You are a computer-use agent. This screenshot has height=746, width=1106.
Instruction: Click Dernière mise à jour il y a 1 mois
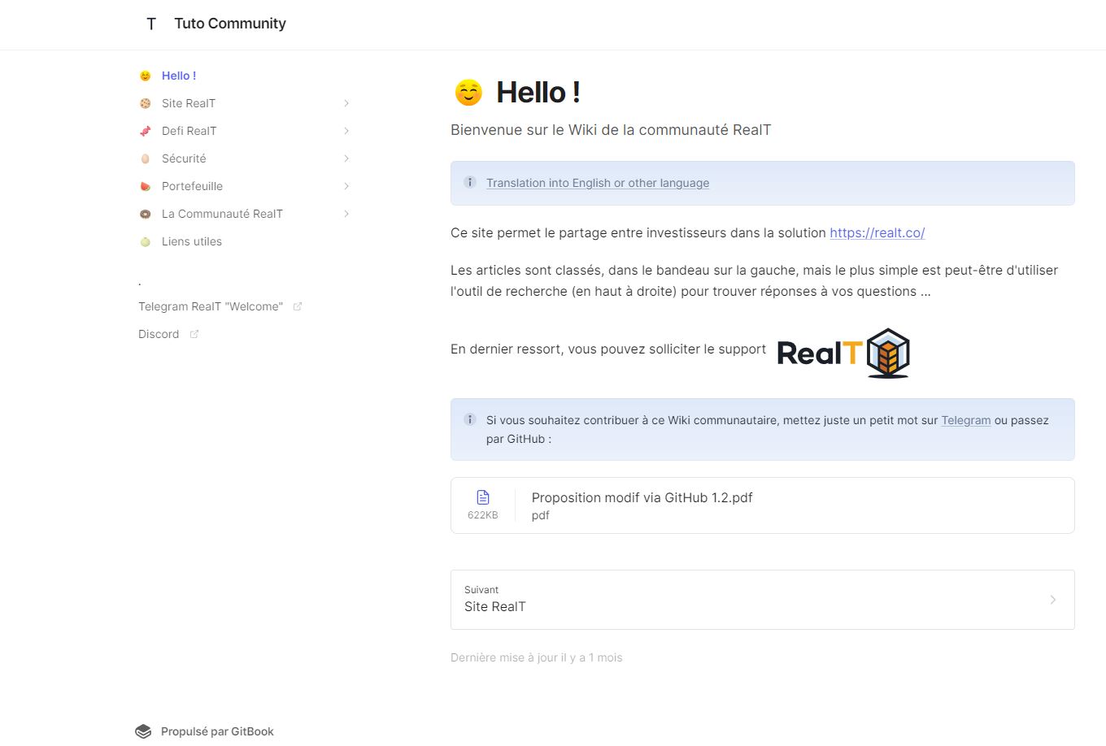click(537, 657)
